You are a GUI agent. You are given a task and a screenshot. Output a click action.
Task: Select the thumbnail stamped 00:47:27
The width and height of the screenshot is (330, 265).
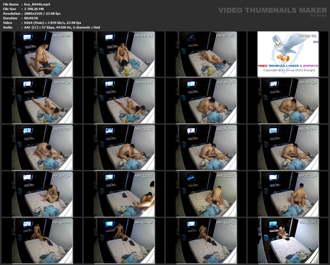(288, 241)
